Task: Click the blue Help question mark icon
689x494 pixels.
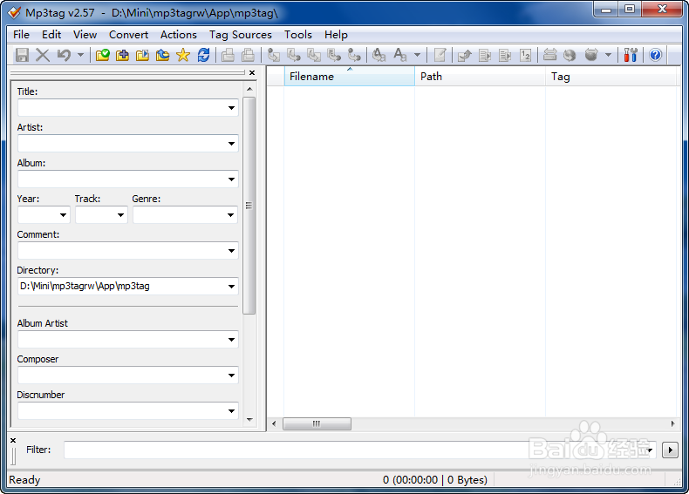Action: coord(655,56)
